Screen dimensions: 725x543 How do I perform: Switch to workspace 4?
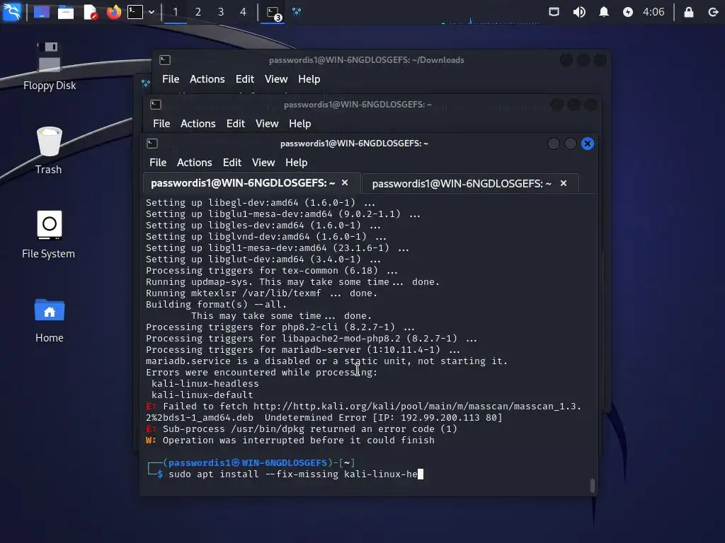(244, 12)
